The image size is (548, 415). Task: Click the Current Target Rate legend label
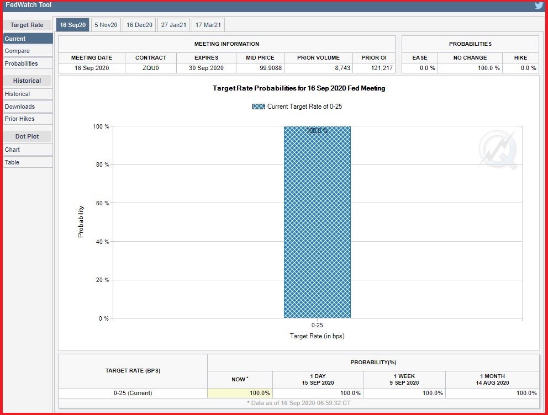click(x=304, y=107)
